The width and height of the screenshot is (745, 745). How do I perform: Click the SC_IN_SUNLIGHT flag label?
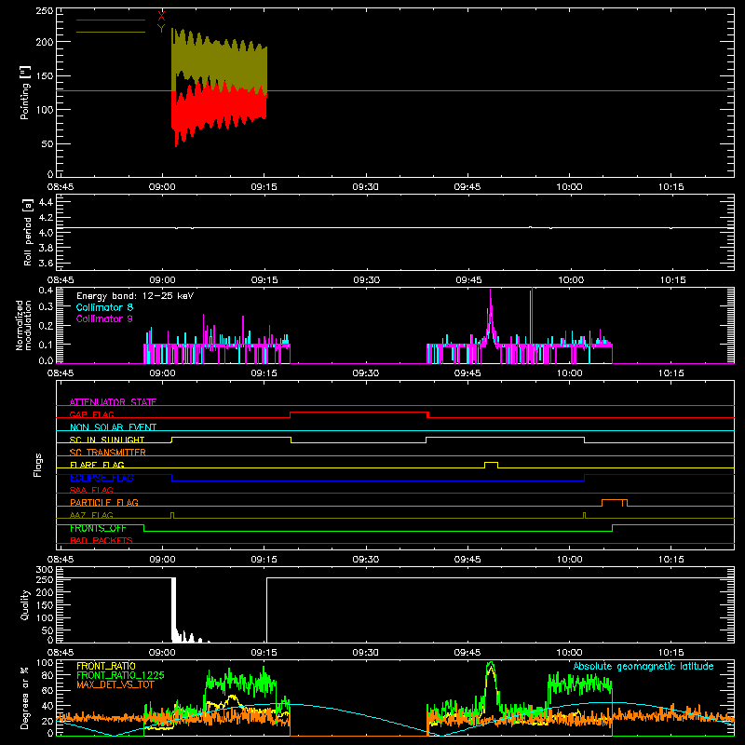tap(107, 440)
